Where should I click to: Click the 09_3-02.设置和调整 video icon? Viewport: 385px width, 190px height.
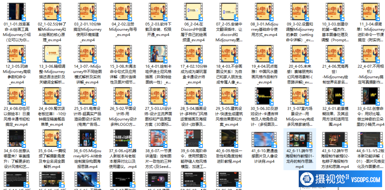coord(300,11)
